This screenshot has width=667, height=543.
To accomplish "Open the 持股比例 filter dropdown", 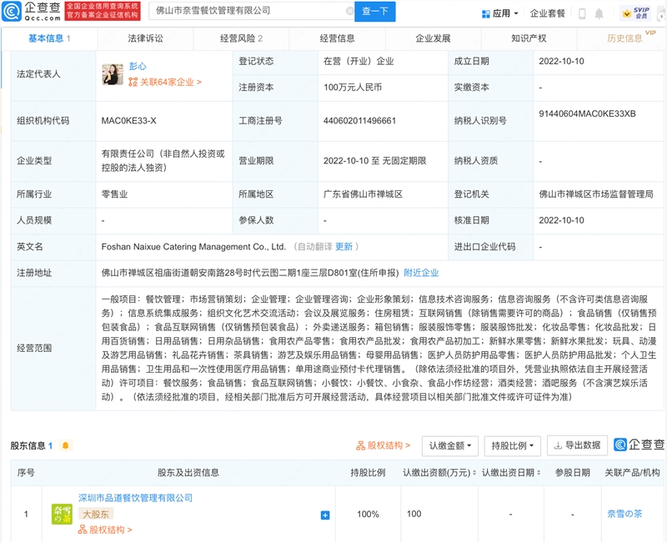I will [512, 446].
